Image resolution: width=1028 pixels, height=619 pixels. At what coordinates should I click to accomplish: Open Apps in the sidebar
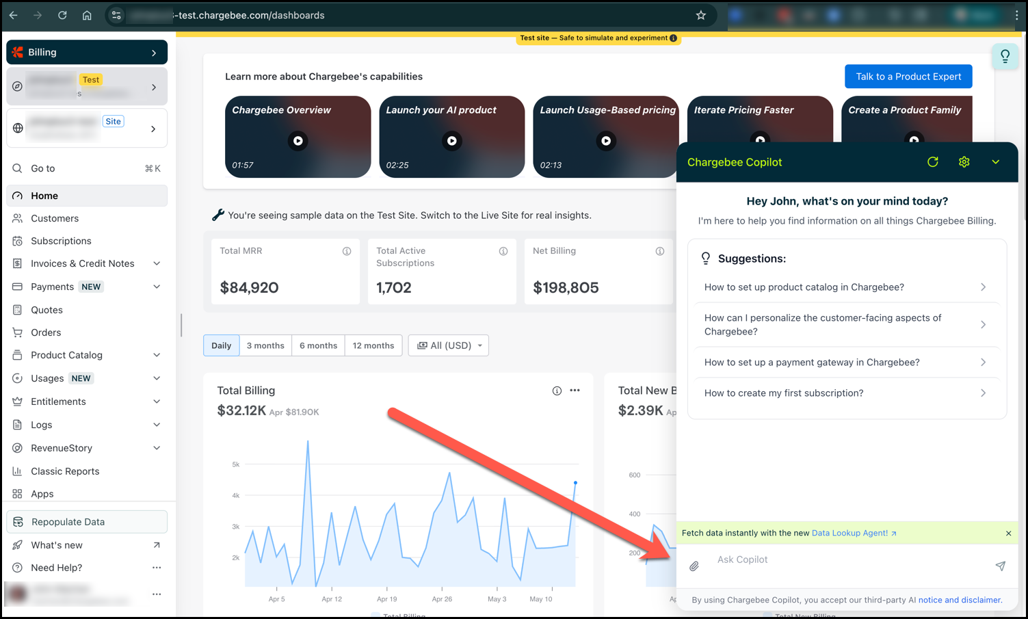point(87,495)
